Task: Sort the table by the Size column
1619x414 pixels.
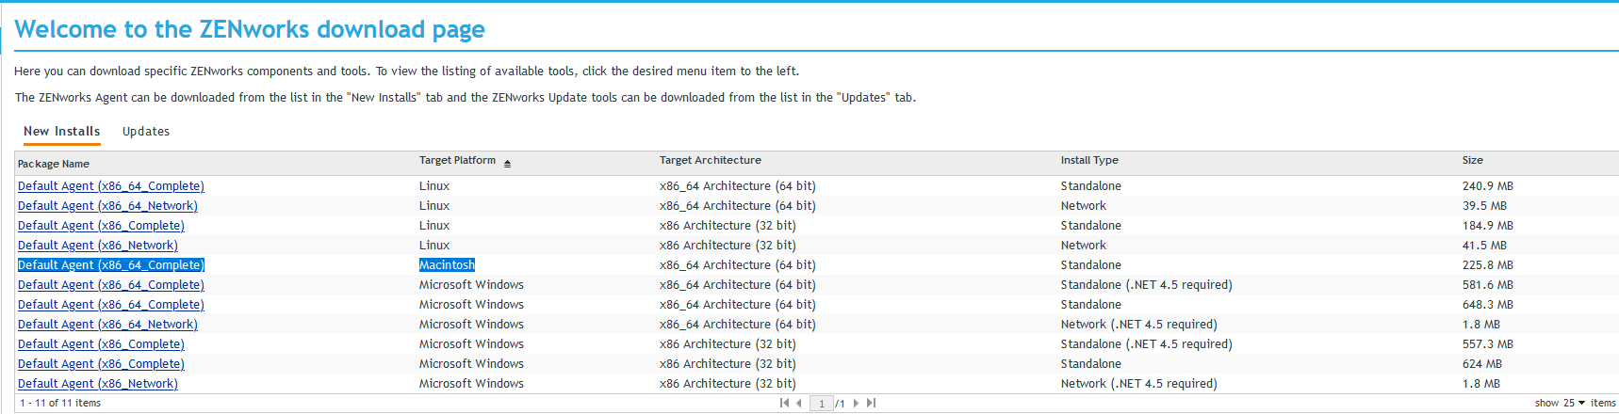Action: [x=1472, y=161]
